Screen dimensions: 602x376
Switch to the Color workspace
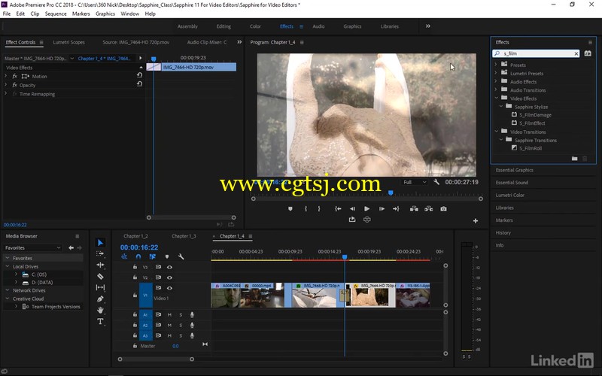[x=255, y=26]
